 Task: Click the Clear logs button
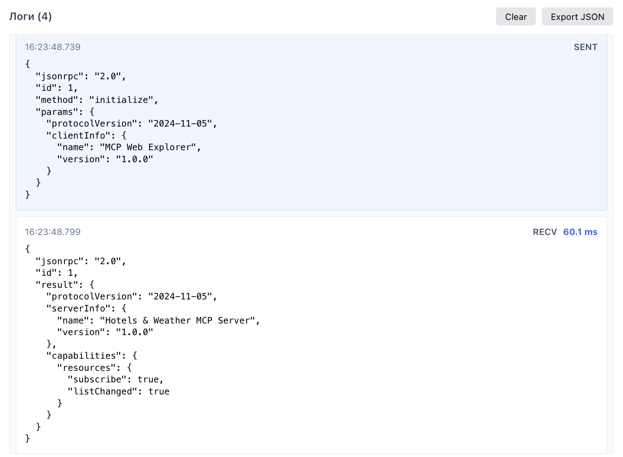coord(515,17)
